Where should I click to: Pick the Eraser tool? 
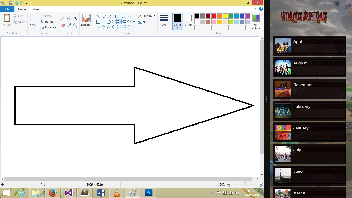(63, 26)
